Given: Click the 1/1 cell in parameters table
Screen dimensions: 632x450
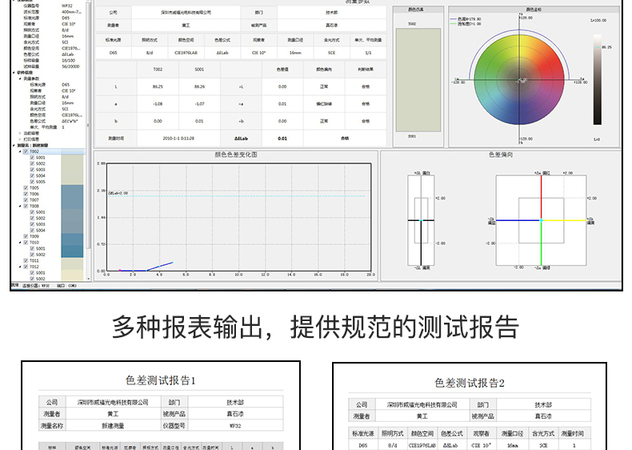Looking at the screenshot, I should (x=368, y=53).
